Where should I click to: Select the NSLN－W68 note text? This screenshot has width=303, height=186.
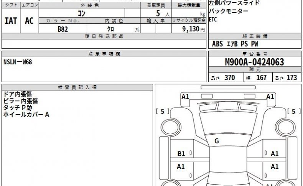pos(18,62)
